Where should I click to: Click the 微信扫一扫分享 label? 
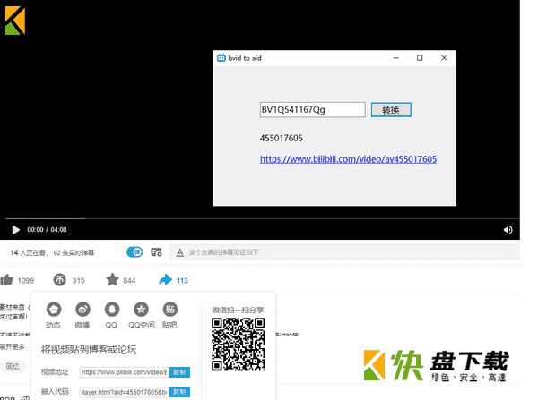[238, 311]
